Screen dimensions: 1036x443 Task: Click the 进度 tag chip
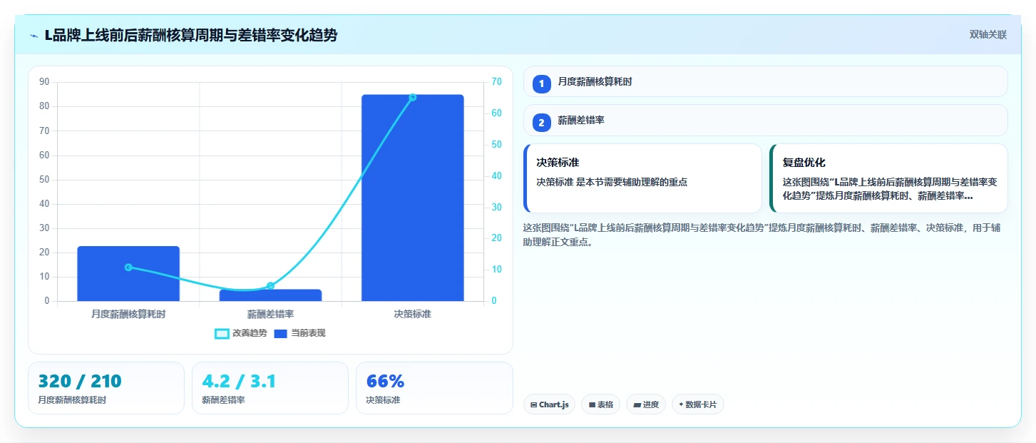point(646,404)
